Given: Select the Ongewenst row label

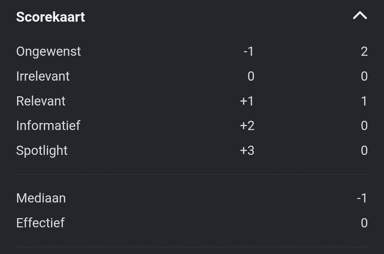Looking at the screenshot, I should 48,51.
